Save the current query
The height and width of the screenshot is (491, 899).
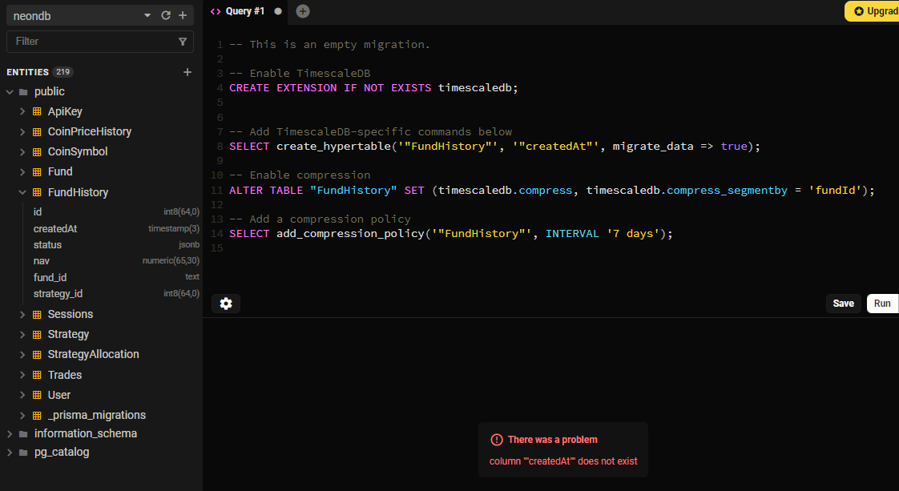tap(843, 304)
